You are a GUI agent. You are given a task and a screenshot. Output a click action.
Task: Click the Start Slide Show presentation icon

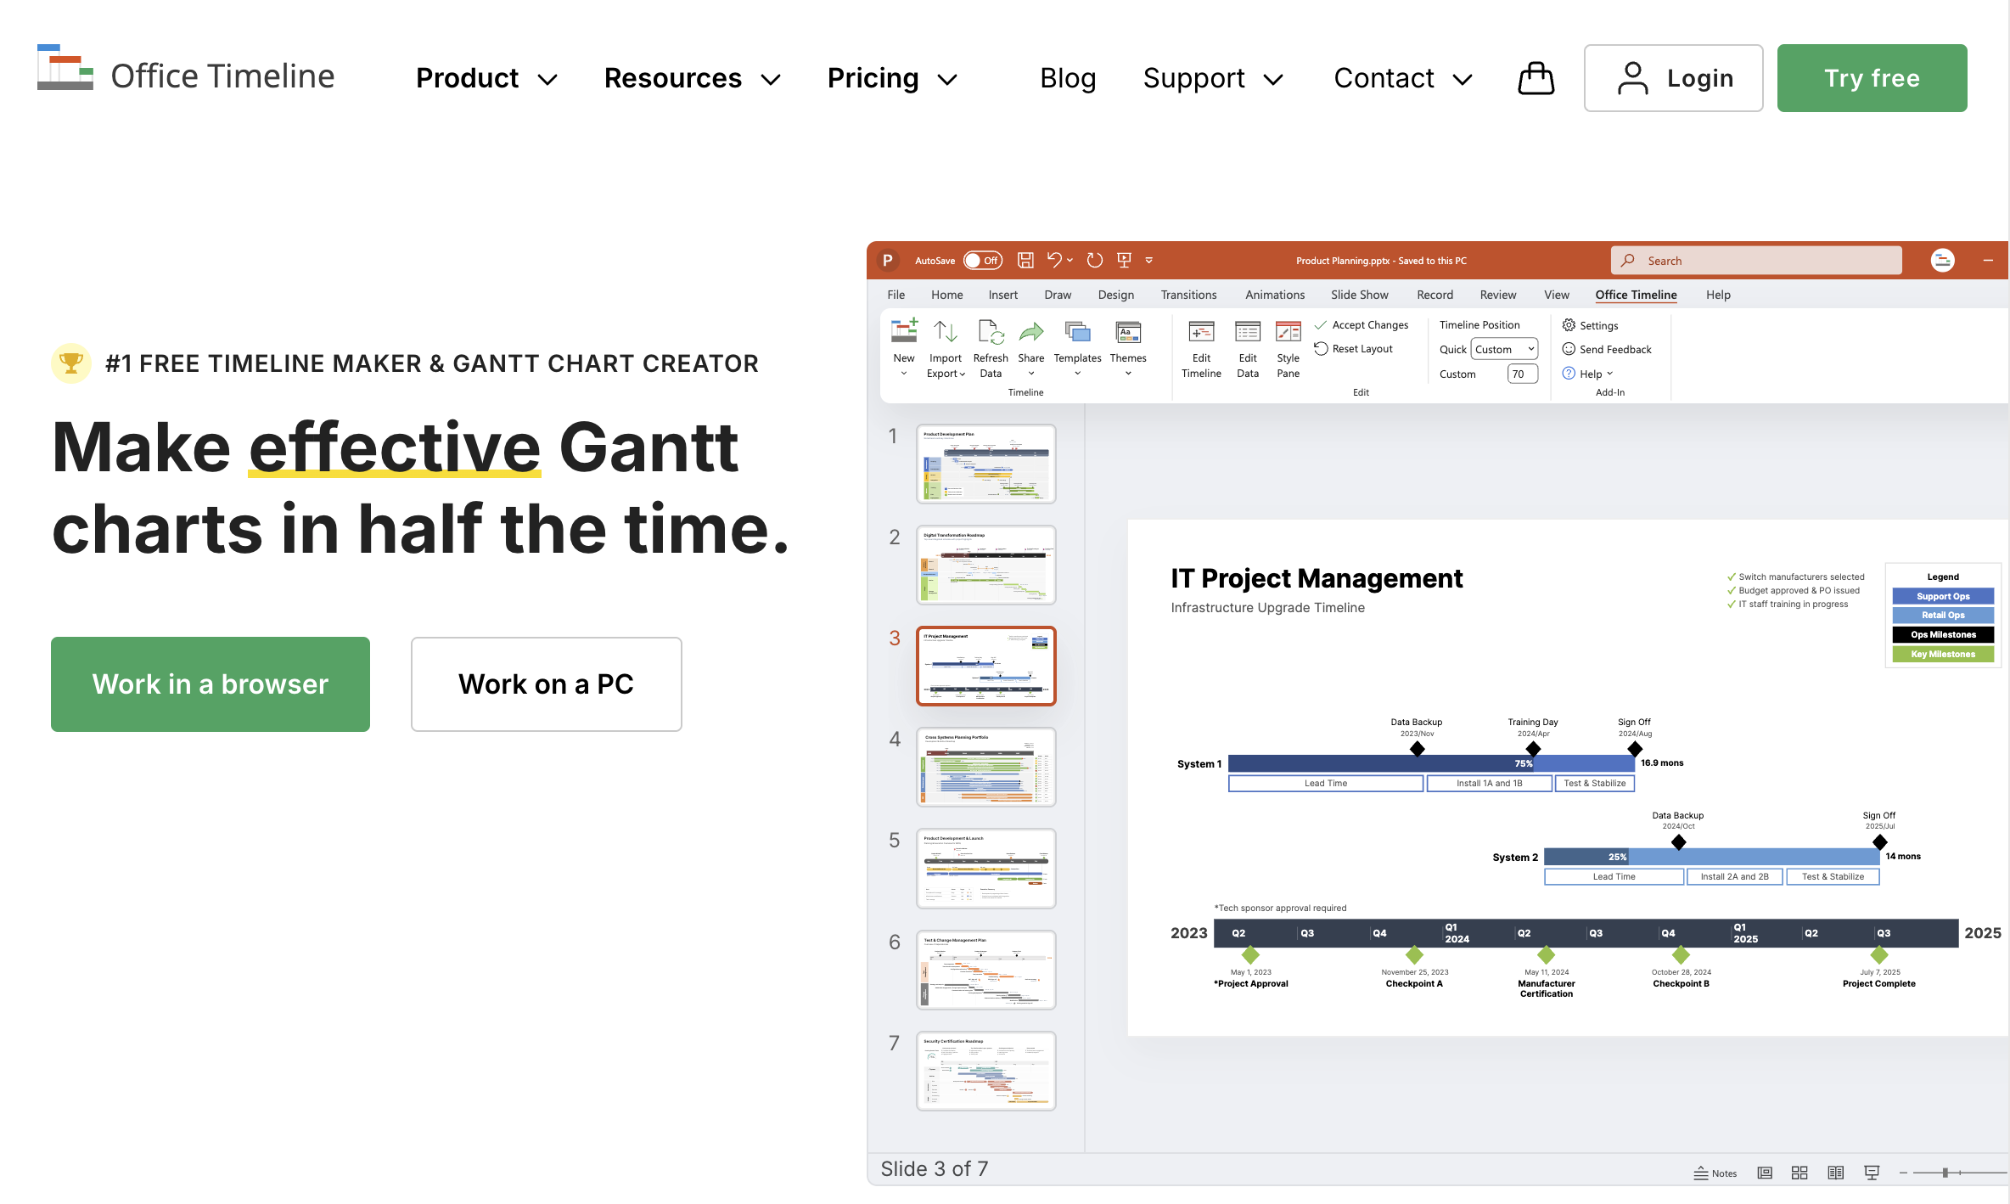(1124, 261)
